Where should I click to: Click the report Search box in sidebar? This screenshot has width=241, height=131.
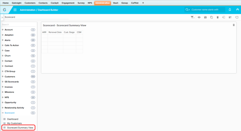pyautogui.click(x=18, y=24)
